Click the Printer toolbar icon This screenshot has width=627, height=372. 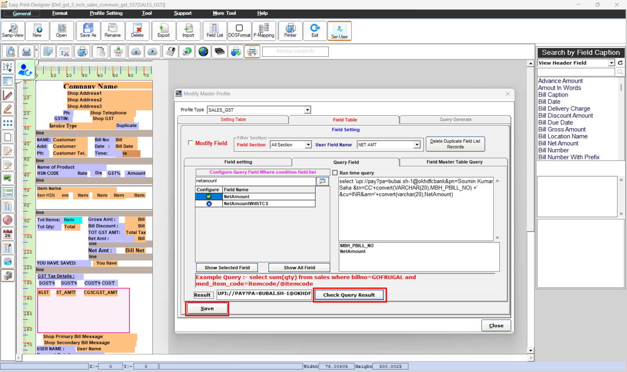(290, 31)
